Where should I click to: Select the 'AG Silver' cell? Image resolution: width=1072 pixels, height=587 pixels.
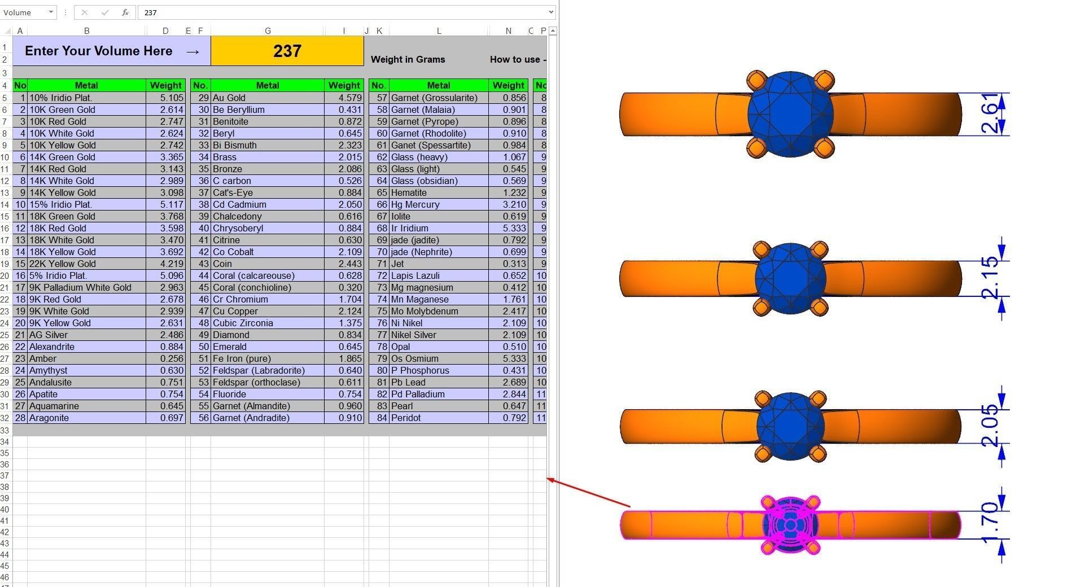(x=86, y=335)
